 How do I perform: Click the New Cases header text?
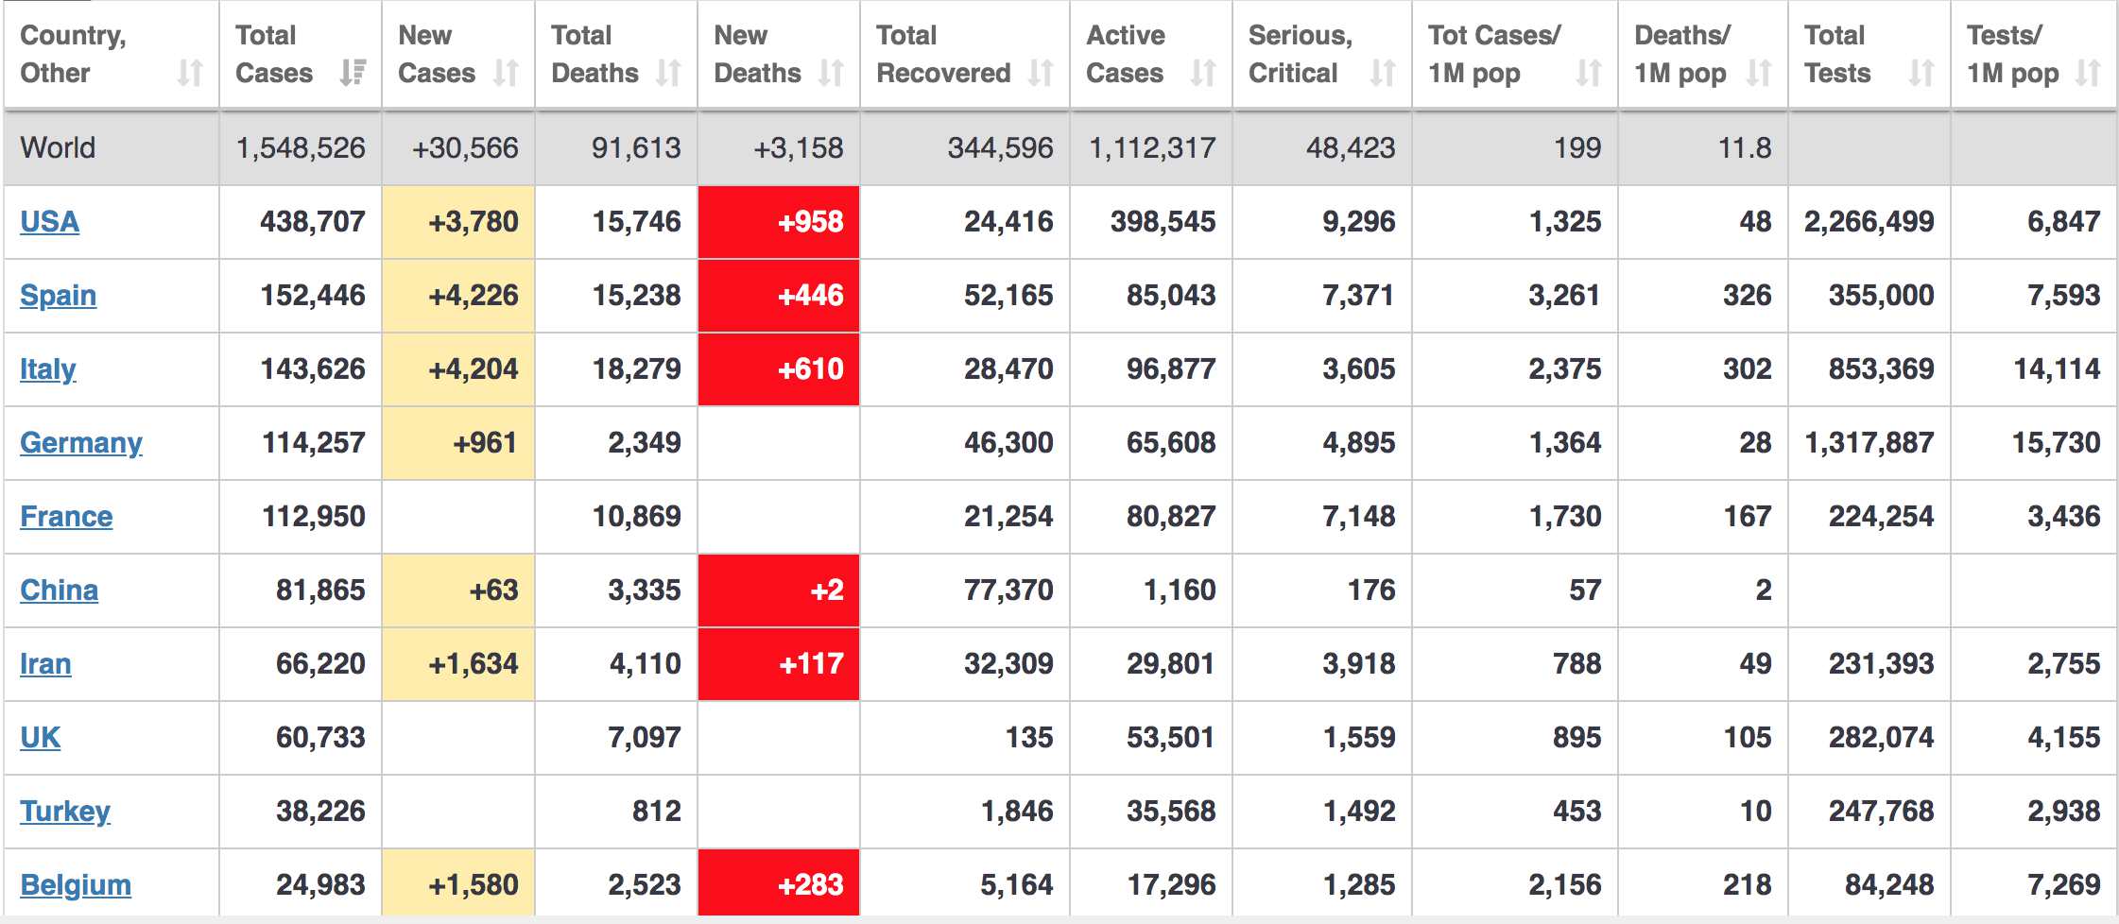(437, 54)
